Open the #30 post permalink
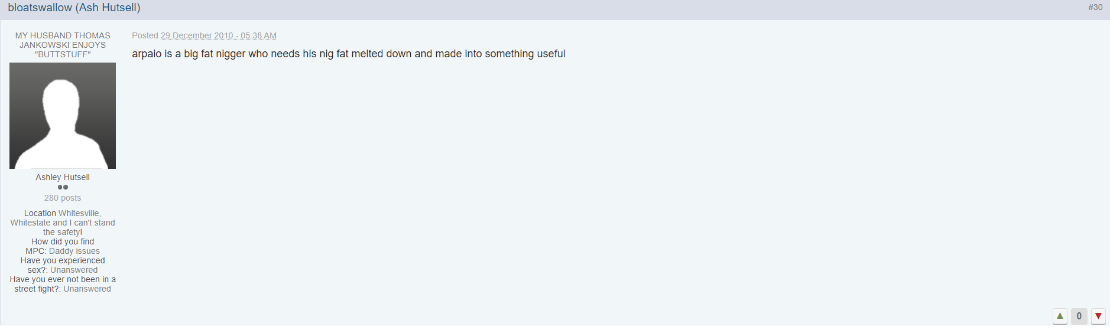Image resolution: width=1110 pixels, height=330 pixels. pos(1095,7)
